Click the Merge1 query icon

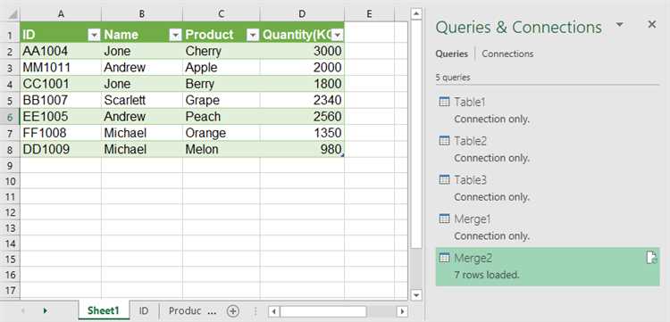pos(444,219)
